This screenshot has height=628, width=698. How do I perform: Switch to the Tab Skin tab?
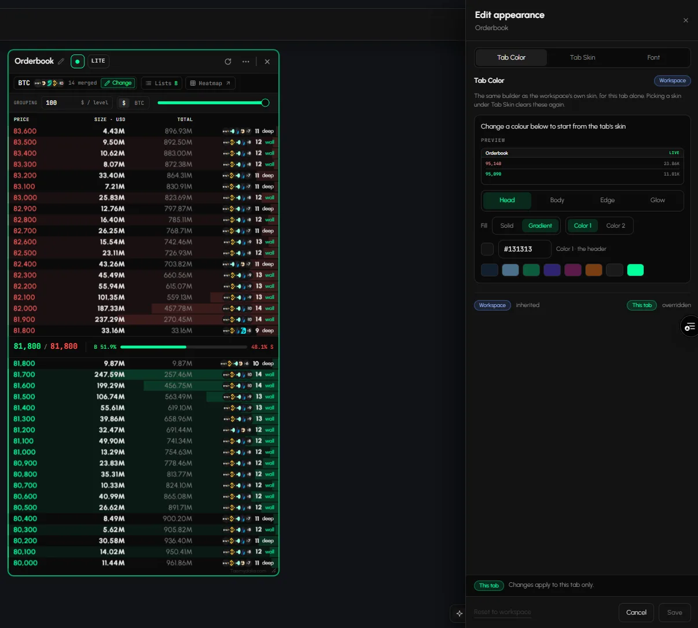(582, 57)
